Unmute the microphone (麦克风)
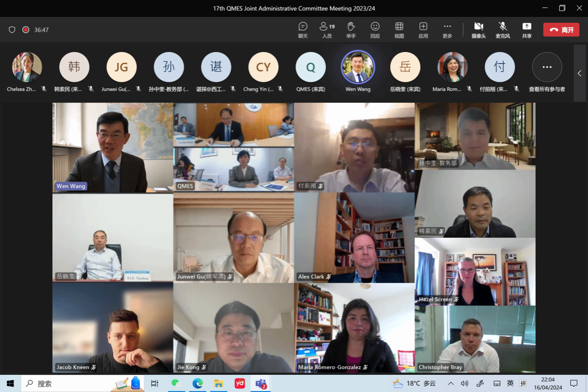The height and width of the screenshot is (392, 588). point(503,30)
